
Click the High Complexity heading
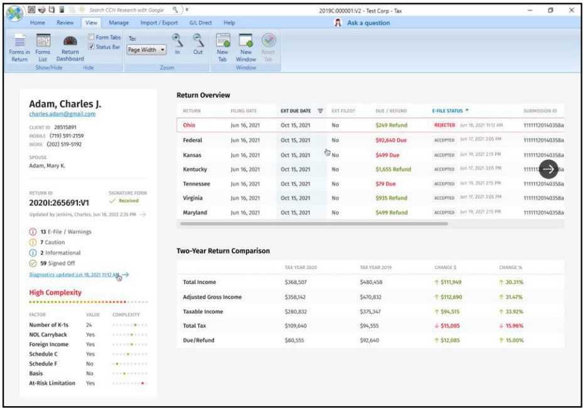pyautogui.click(x=55, y=292)
